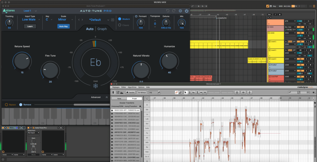This screenshot has height=162, width=317.
Task: Click the Auto Key button
Action: coord(63,26)
